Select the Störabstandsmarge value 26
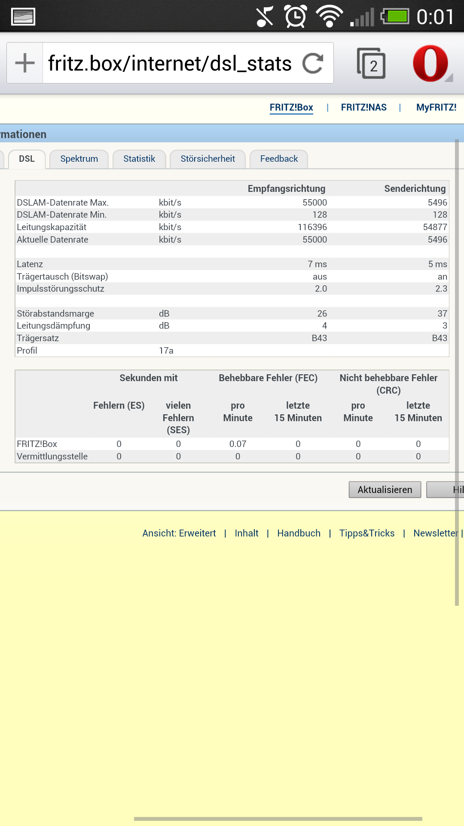This screenshot has height=826, width=464. [x=322, y=314]
